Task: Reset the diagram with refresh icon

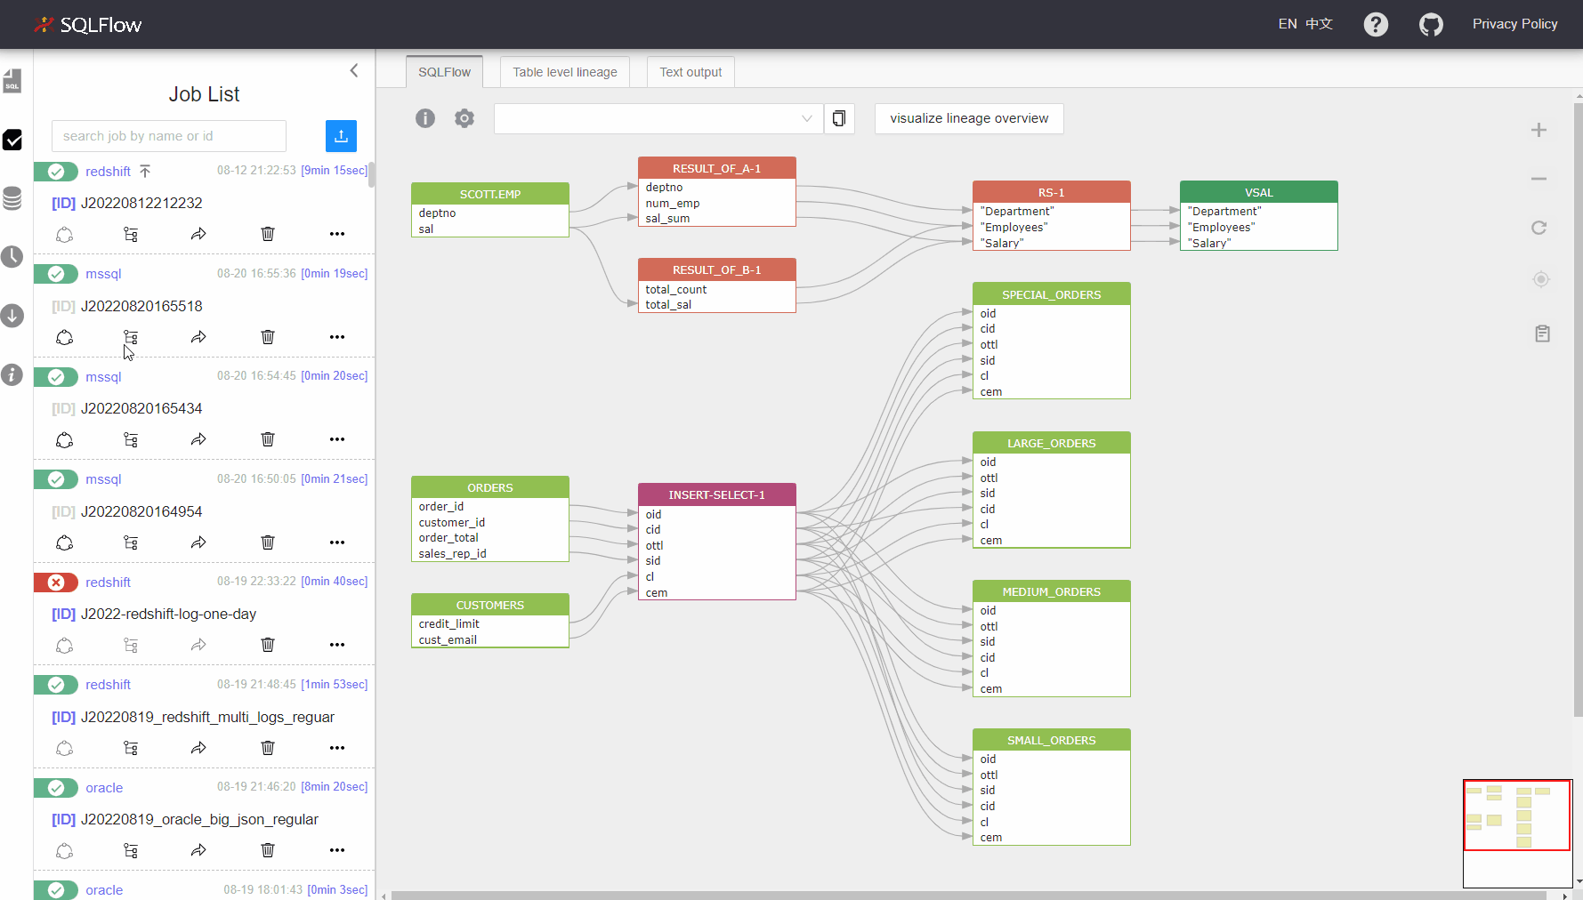Action: point(1539,228)
